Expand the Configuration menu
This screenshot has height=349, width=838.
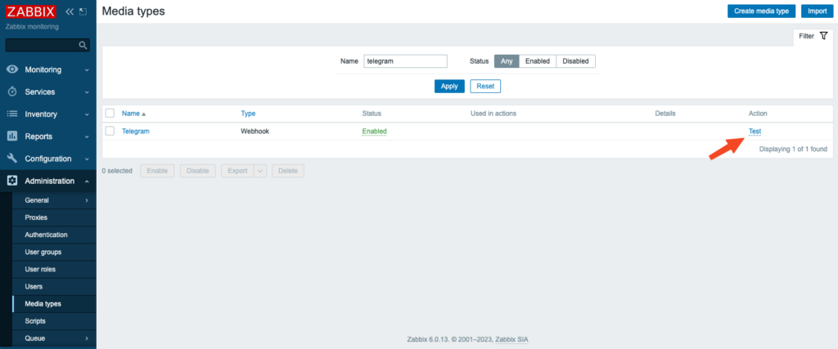87,159
